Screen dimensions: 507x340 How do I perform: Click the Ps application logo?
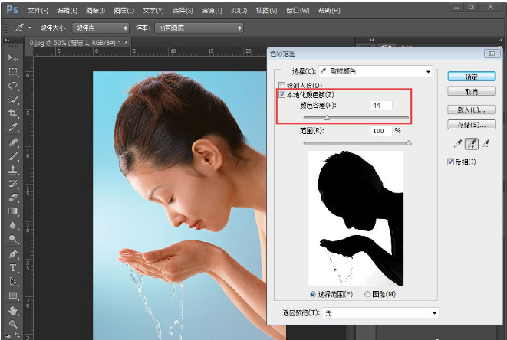(x=12, y=9)
